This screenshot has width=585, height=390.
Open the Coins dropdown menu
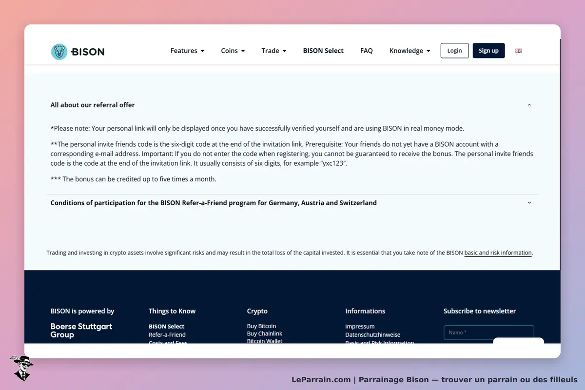tap(233, 51)
